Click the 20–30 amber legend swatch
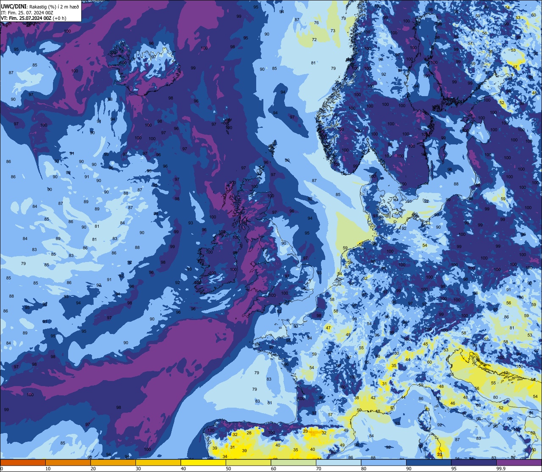Image resolution: width=542 pixels, height=472 pixels. tap(113, 462)
